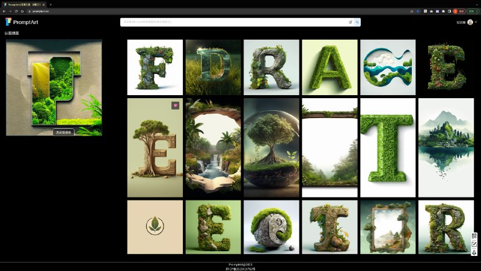Open the mossy letter I with flowers thumbnail

(329, 227)
